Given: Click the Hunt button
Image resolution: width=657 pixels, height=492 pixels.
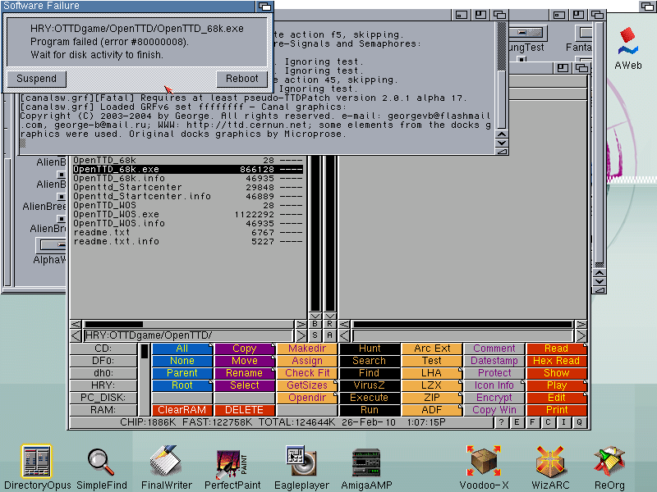Looking at the screenshot, I should coord(369,348).
